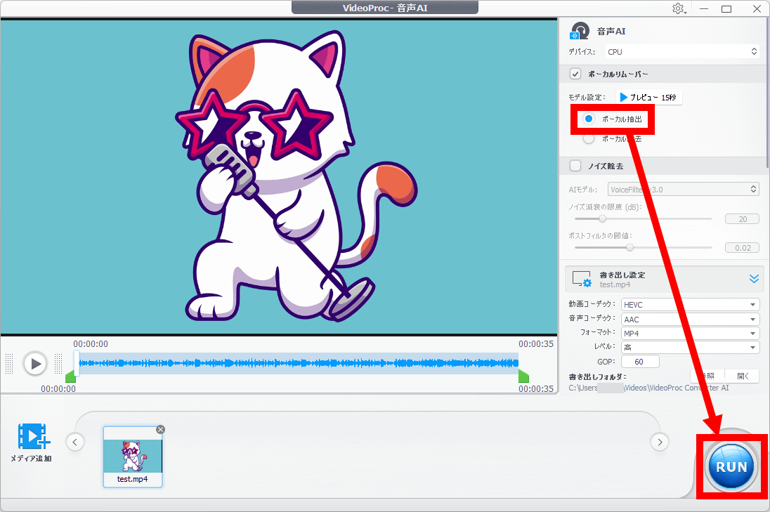The image size is (770, 512).
Task: Click the Open output folder button
Action: coord(743,376)
